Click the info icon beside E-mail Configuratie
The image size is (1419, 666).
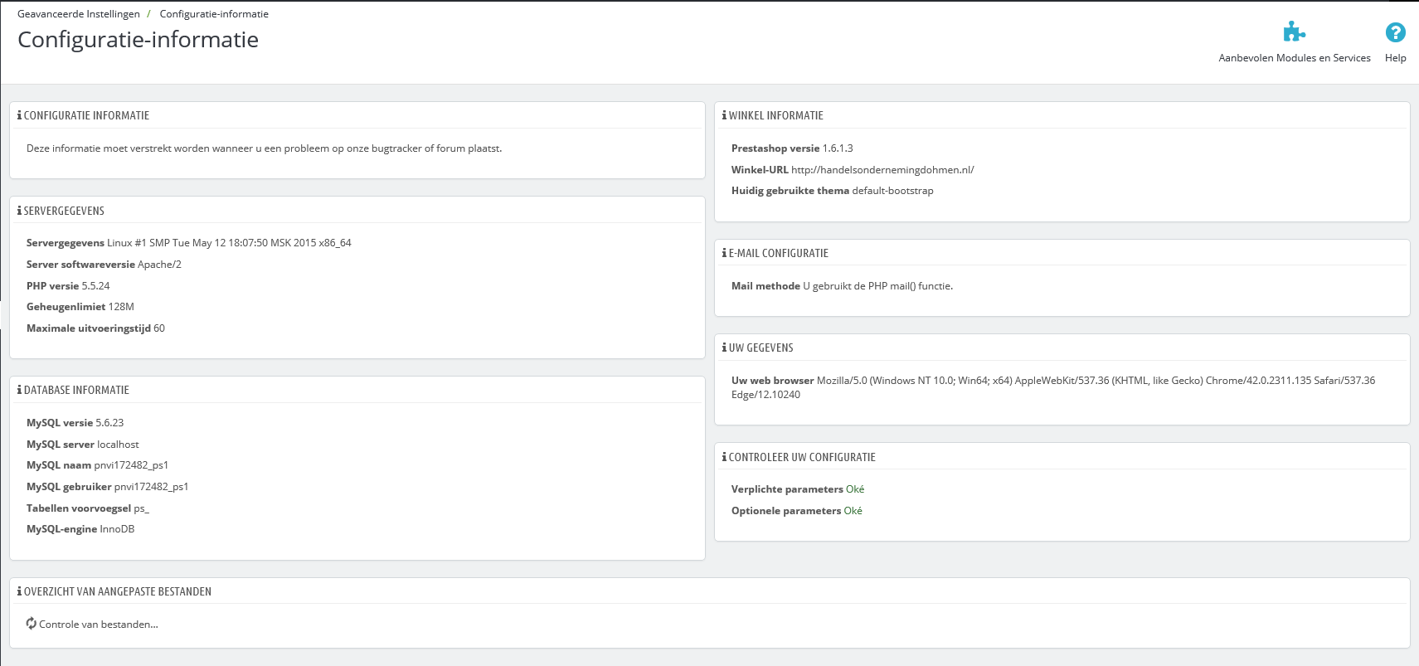tap(724, 253)
